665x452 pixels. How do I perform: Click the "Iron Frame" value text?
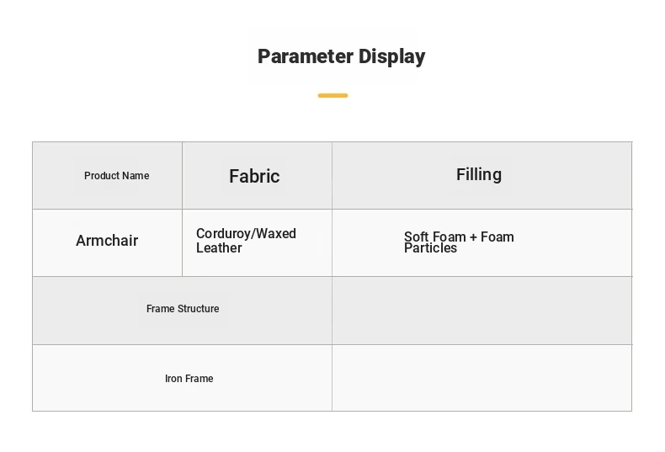tap(189, 379)
